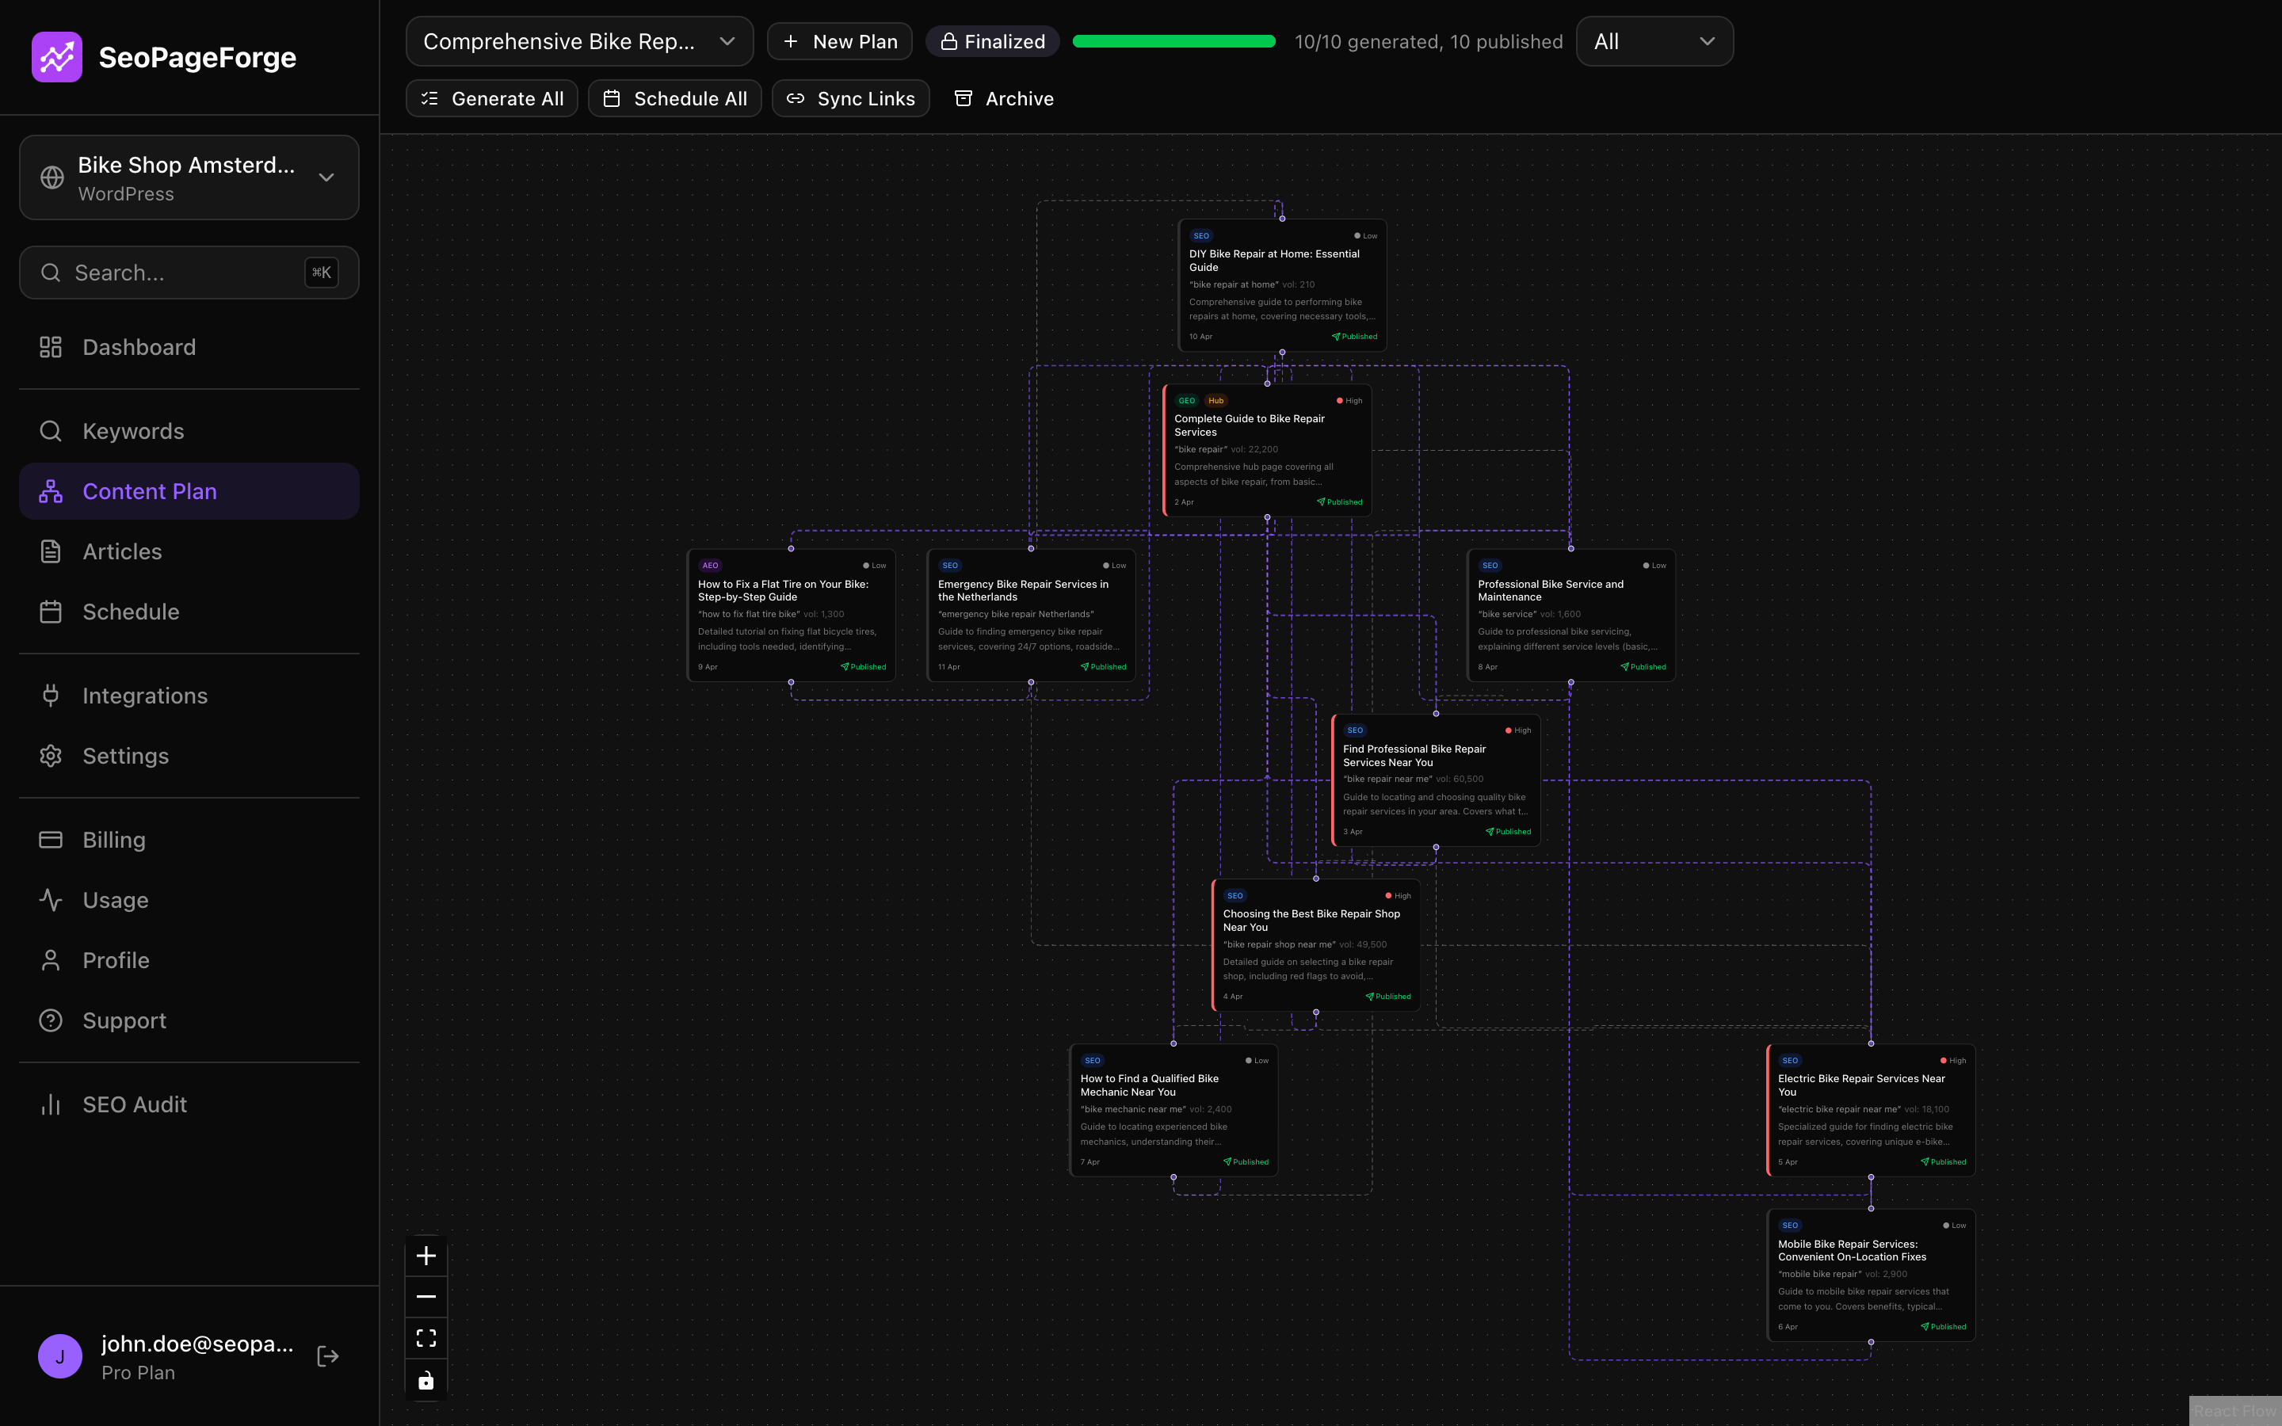Click the ⌘K shortcut badge
The image size is (2282, 1426).
click(x=322, y=273)
